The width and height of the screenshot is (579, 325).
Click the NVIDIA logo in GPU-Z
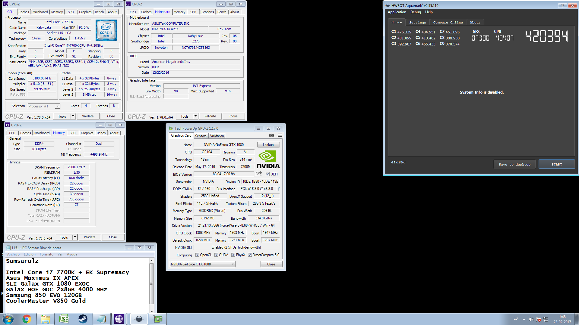[268, 159]
